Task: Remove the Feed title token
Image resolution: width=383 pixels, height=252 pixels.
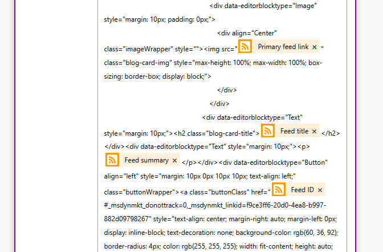Action: coord(314,132)
